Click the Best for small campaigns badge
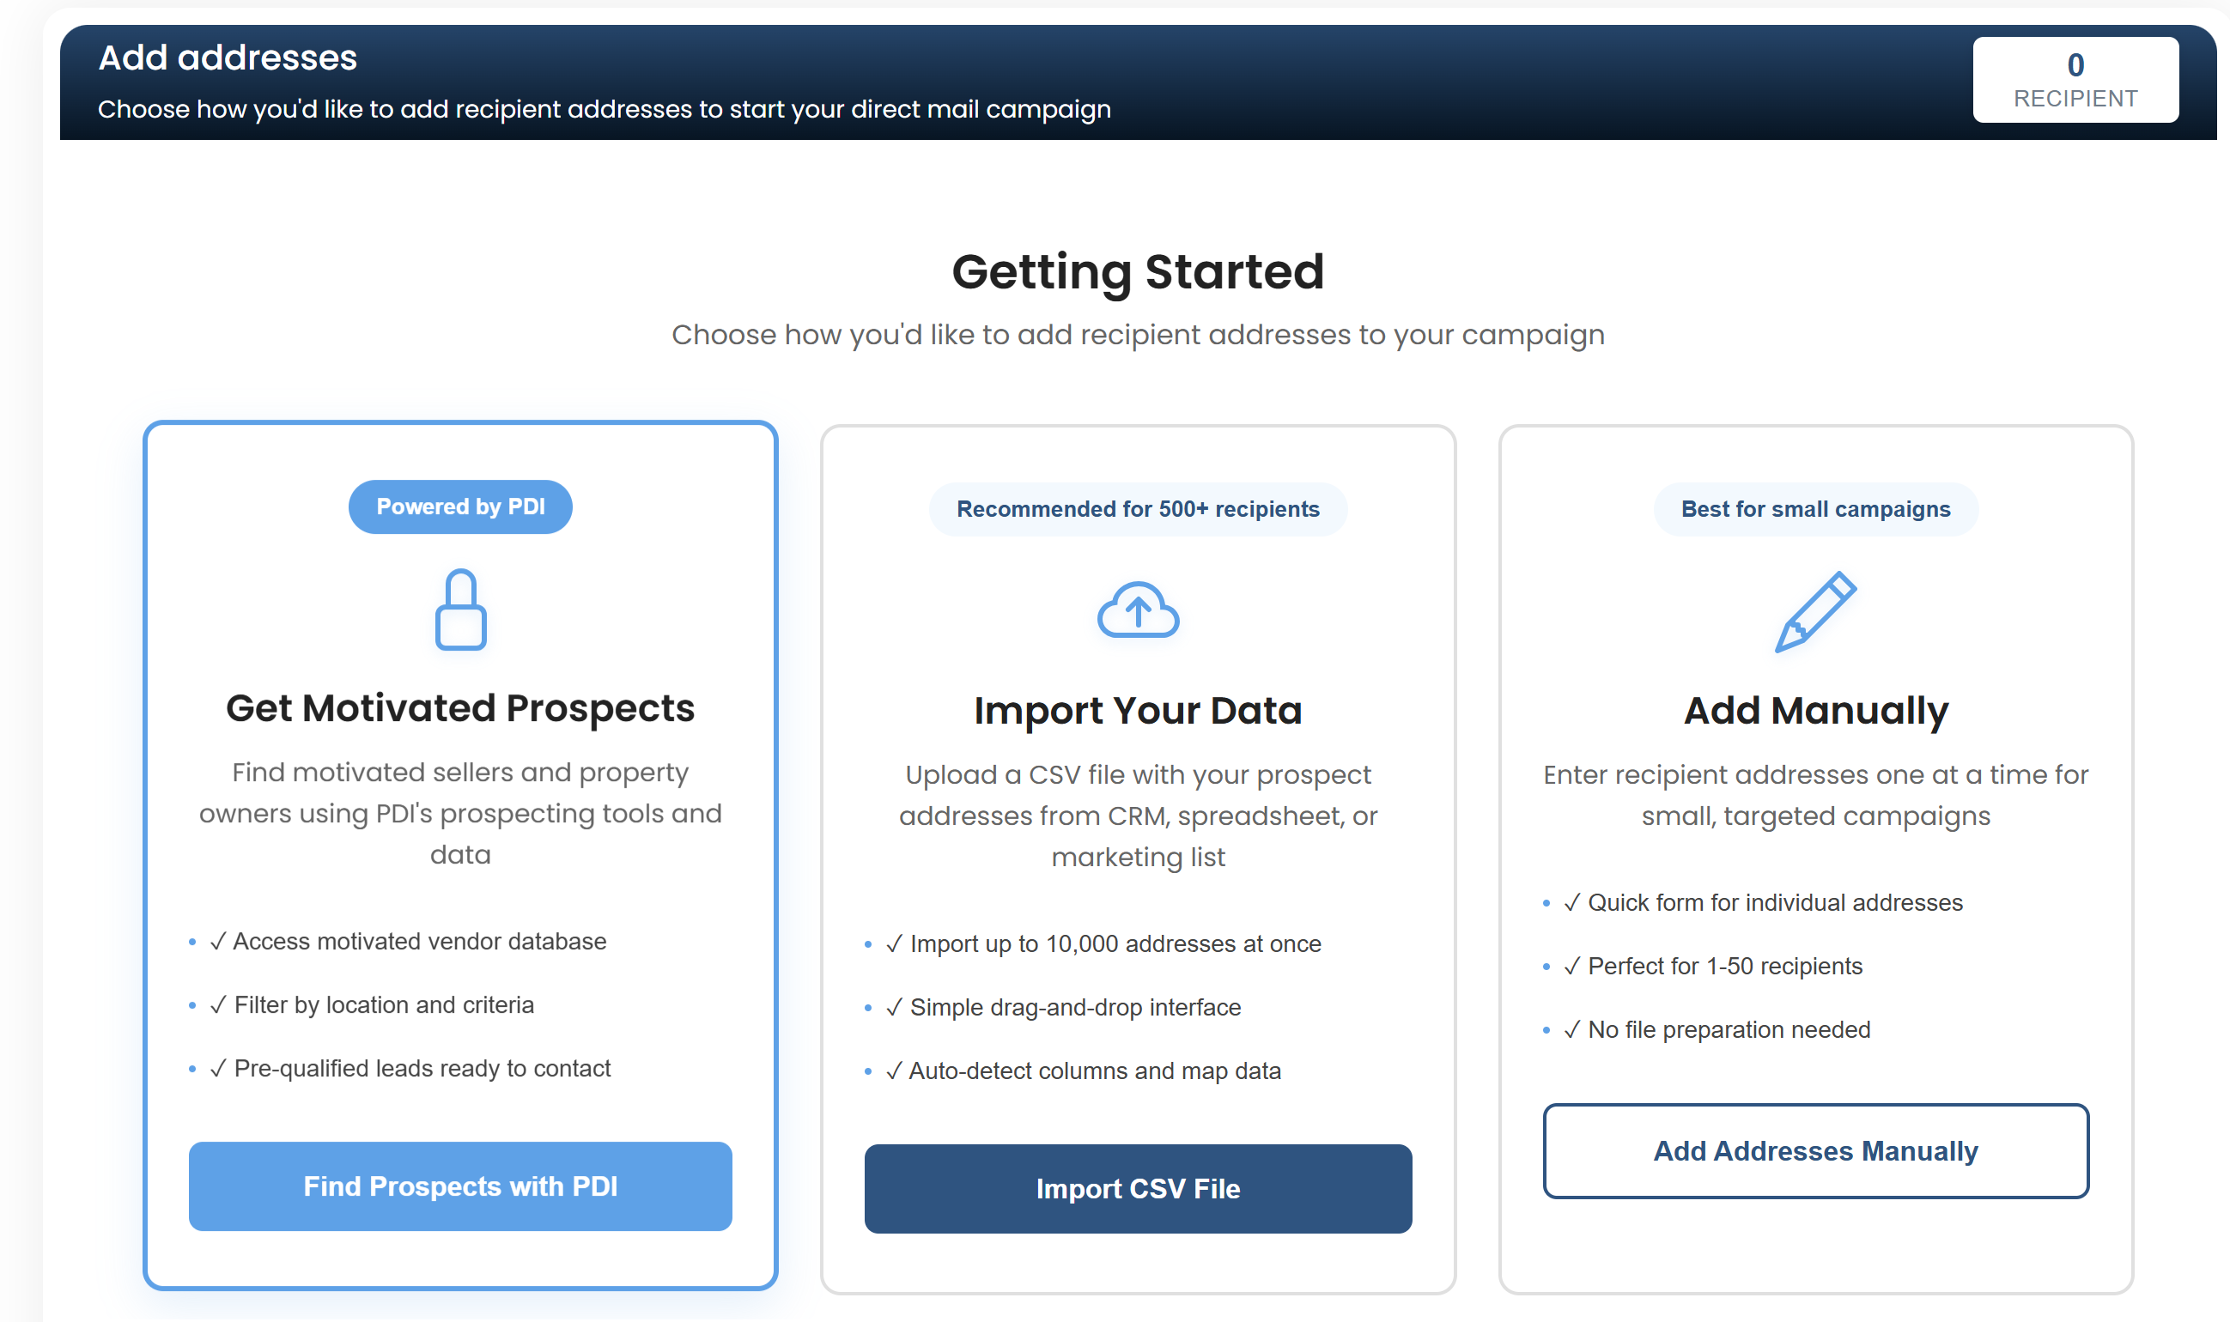 pyautogui.click(x=1814, y=509)
